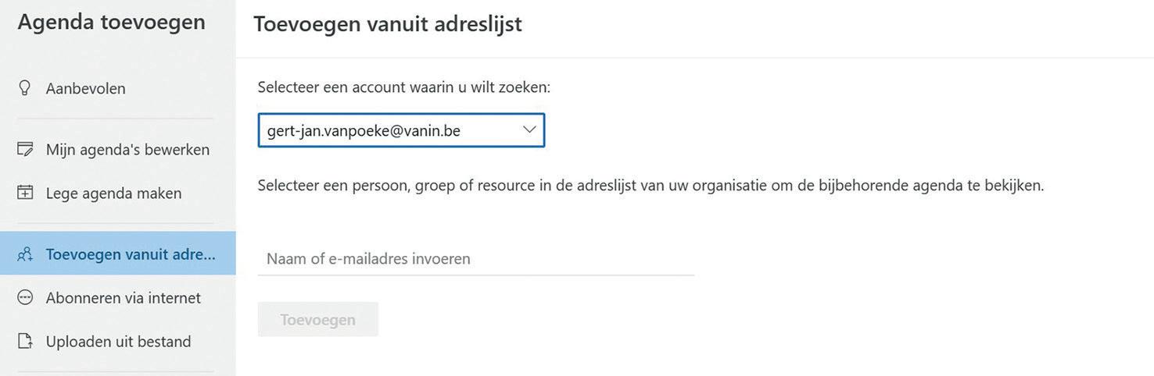Click the file icon beside Uploaden uit bestand
Image resolution: width=1154 pixels, height=376 pixels.
click(x=25, y=342)
